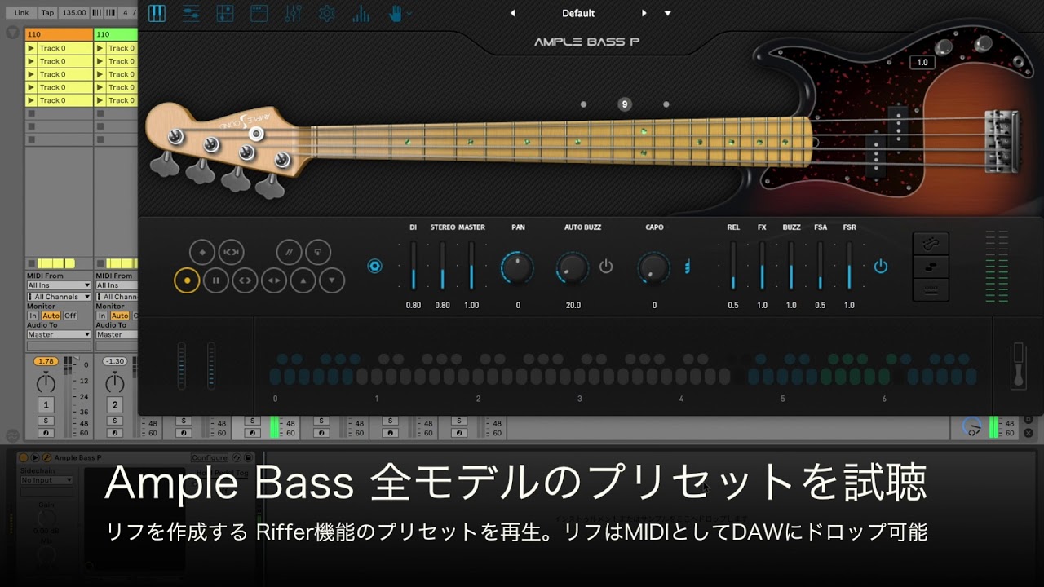Toggle the blue circle target button
The height and width of the screenshot is (587, 1044).
coord(375,266)
